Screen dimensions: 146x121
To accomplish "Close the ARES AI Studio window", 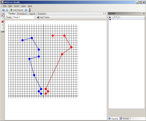I will pos(144,2).
